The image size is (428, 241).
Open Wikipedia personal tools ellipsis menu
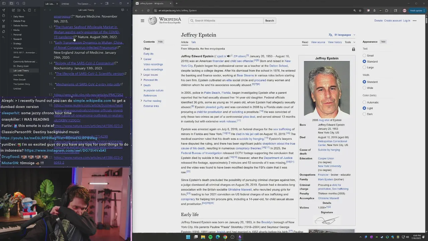pos(415,21)
